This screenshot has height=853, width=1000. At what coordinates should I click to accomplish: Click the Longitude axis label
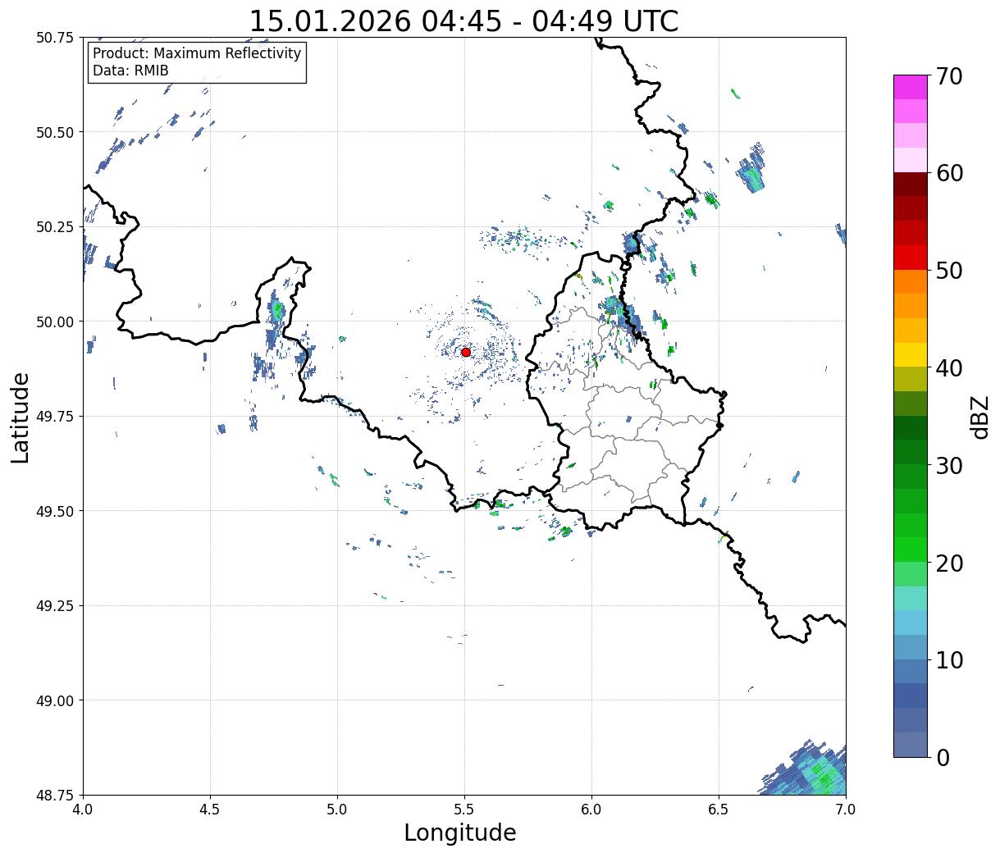460,832
